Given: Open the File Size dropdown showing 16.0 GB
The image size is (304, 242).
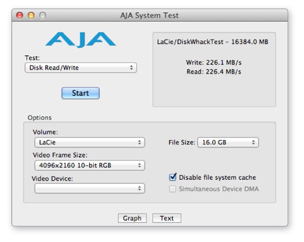Looking at the screenshot, I should point(228,142).
